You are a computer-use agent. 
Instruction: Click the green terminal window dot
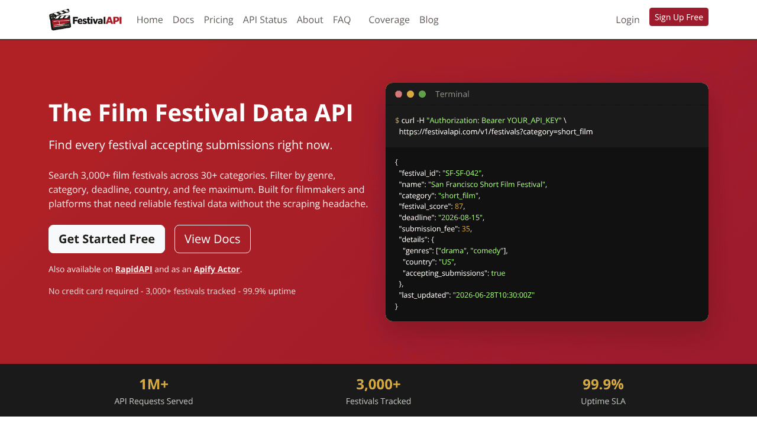[422, 94]
